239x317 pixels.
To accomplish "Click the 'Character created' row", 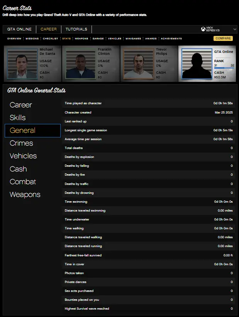I will coord(149,112).
